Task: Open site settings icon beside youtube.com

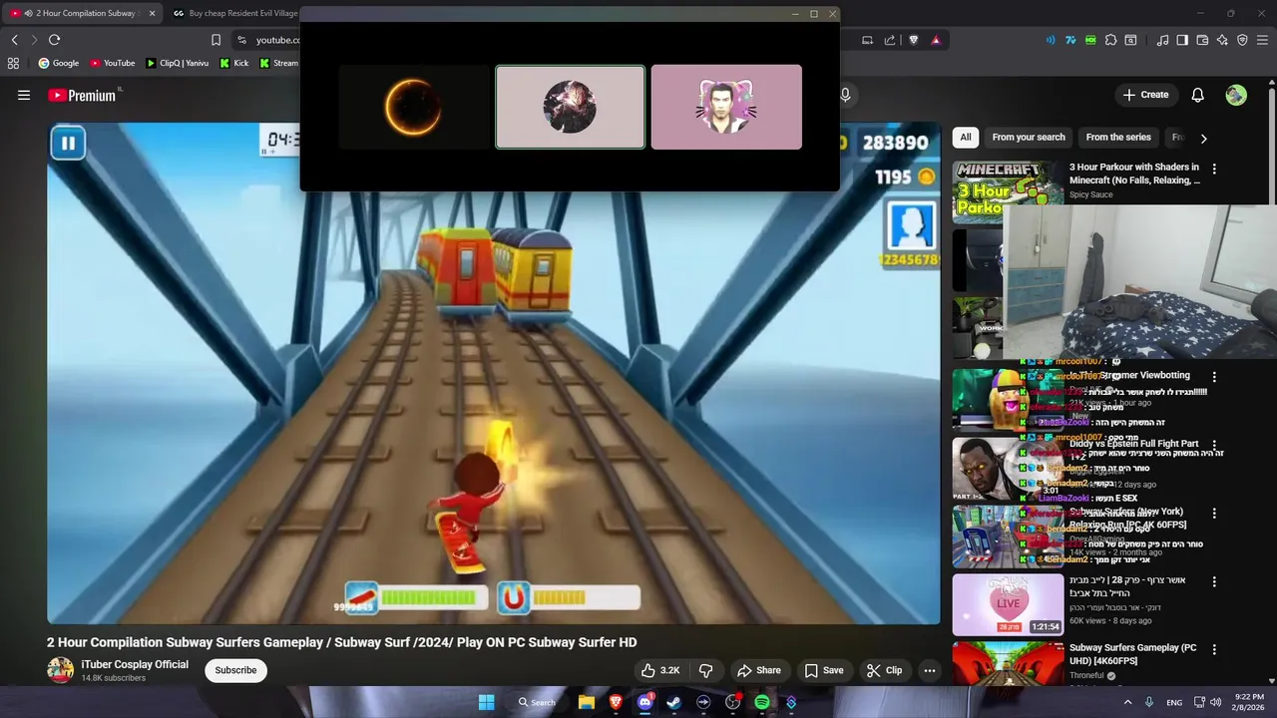Action: tap(241, 40)
